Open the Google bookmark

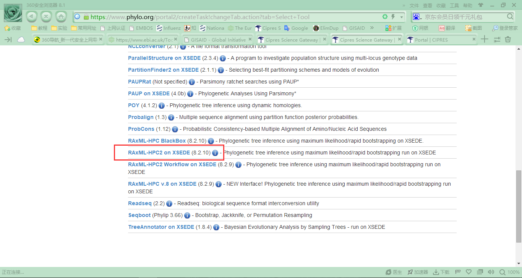pyautogui.click(x=296, y=28)
